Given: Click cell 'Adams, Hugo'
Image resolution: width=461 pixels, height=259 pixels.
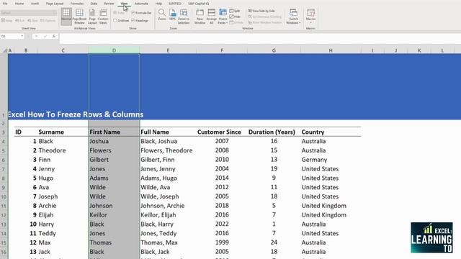Looking at the screenshot, I should [168, 178].
